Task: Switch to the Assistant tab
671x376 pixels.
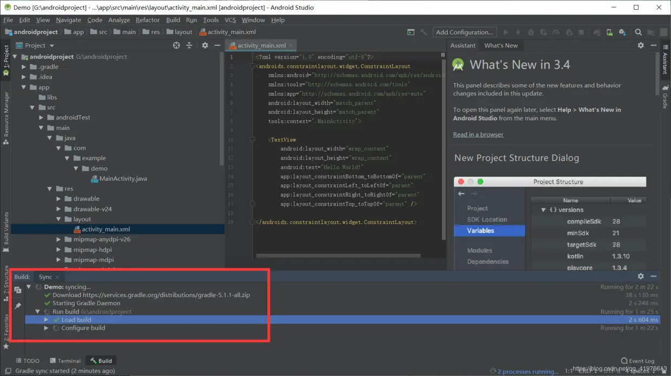Action: coord(463,45)
